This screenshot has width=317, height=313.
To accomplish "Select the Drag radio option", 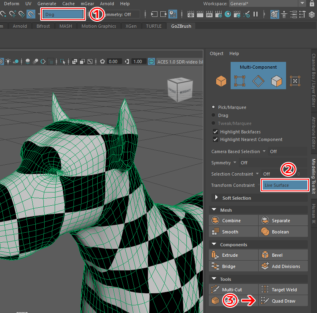I will 214,115.
